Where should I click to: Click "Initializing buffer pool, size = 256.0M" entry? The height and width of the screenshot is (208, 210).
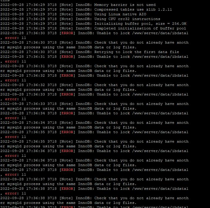pos(93,24)
